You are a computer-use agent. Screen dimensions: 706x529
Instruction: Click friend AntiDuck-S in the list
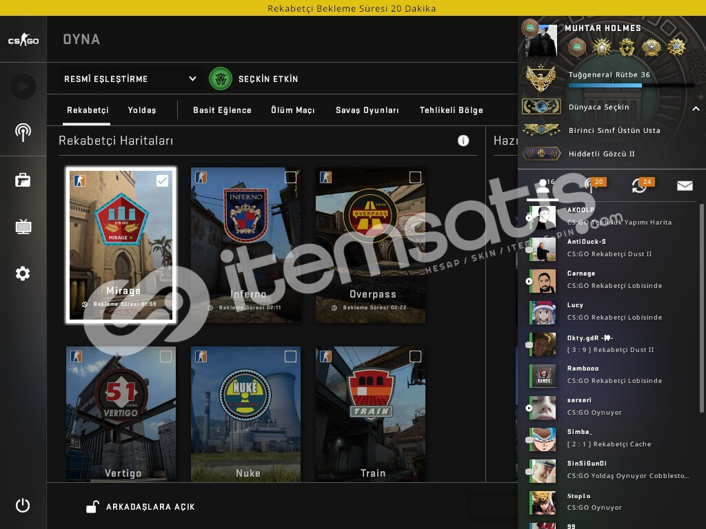tap(612, 248)
